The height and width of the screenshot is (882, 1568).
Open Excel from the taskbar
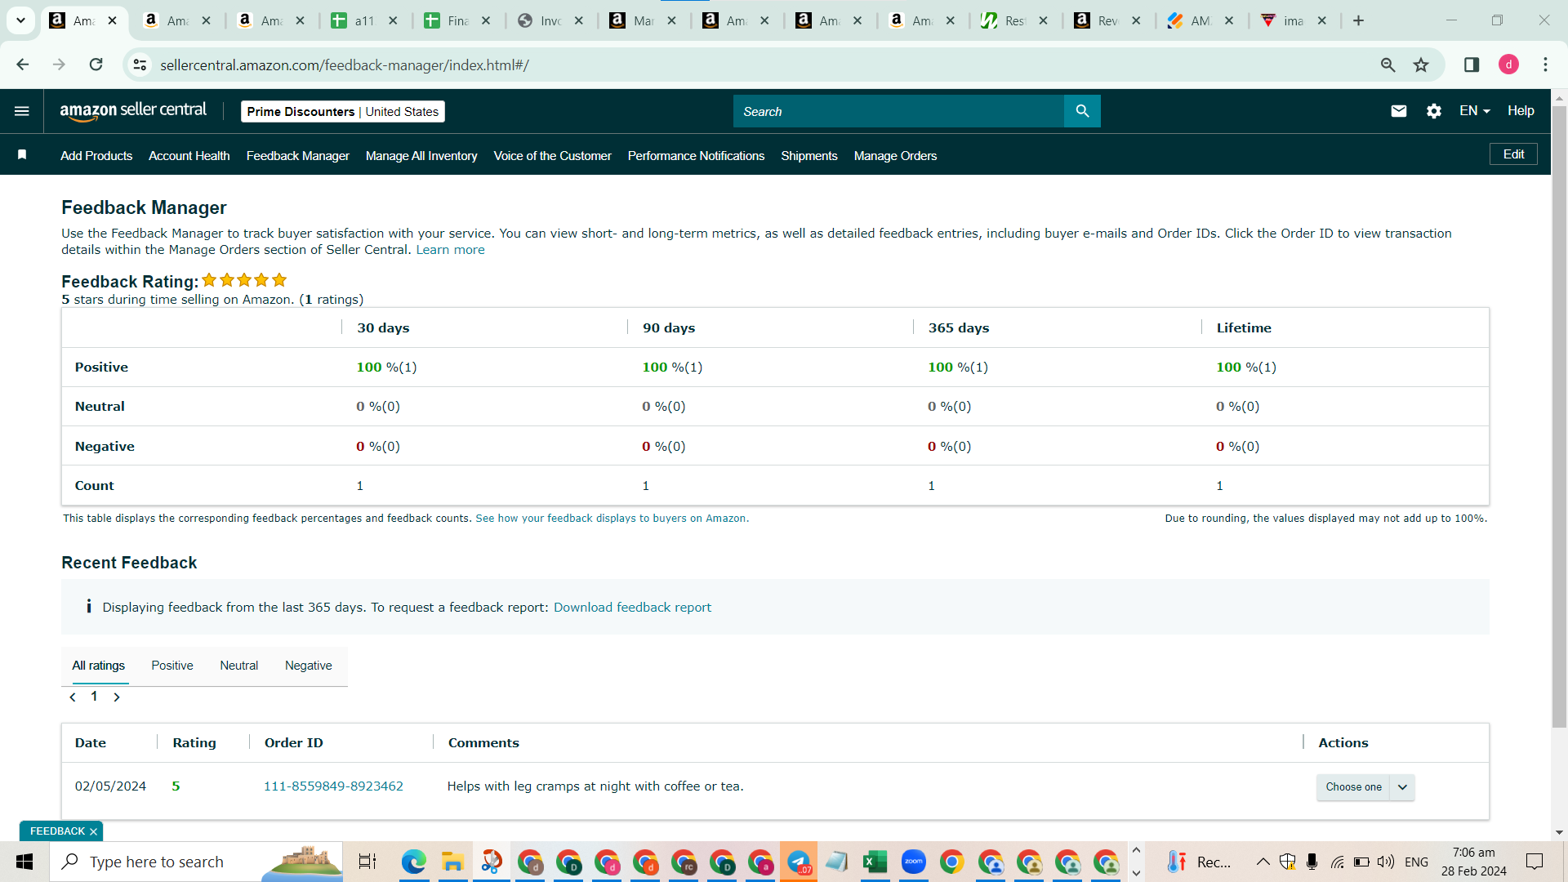(x=875, y=862)
